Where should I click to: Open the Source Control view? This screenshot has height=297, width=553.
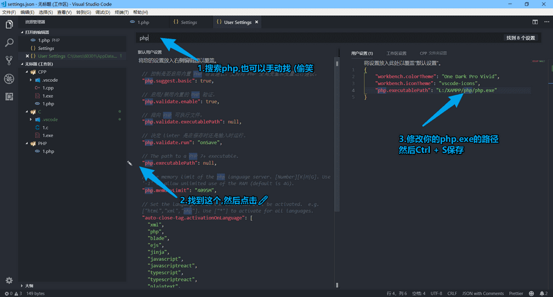click(9, 60)
